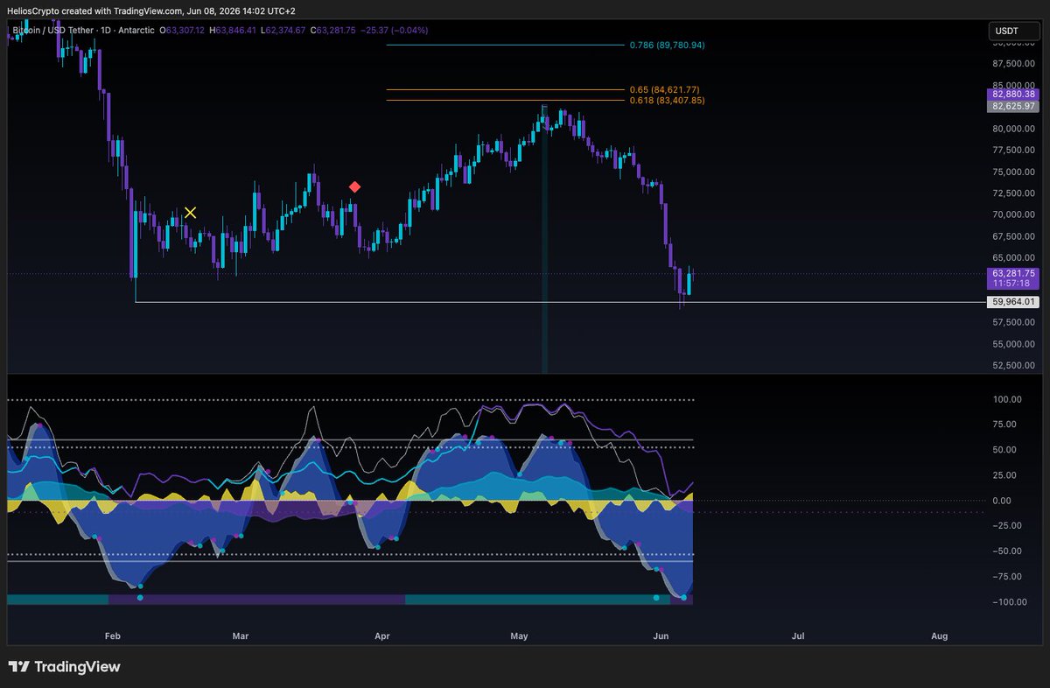The image size is (1050, 688).
Task: Click the −25.00 oscillator scale value
Action: click(x=1005, y=526)
